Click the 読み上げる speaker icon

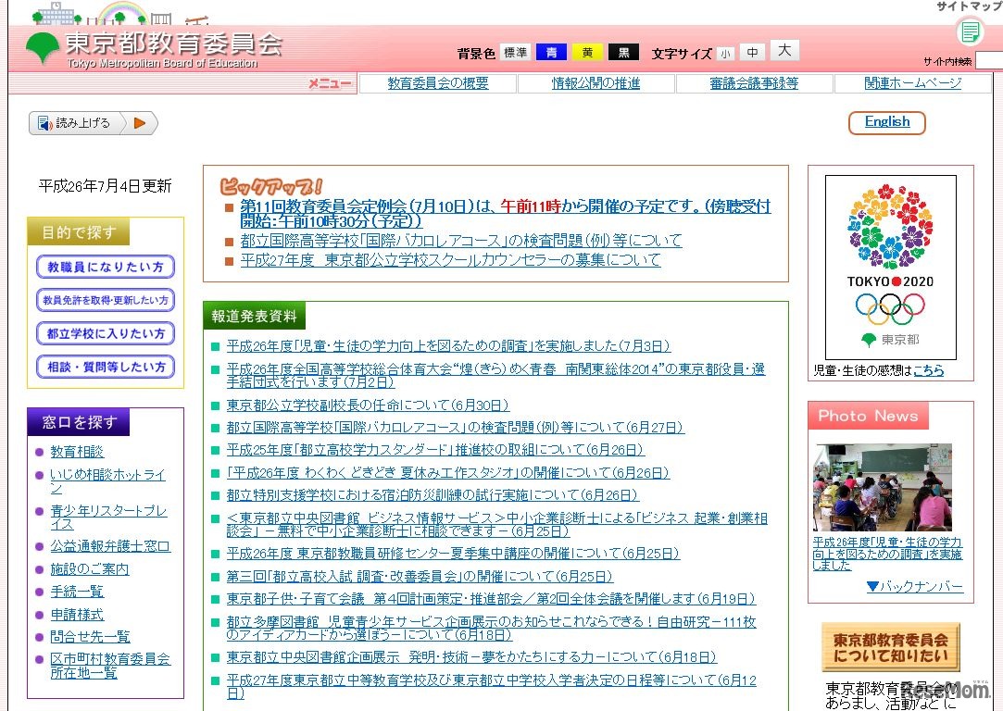tap(43, 120)
